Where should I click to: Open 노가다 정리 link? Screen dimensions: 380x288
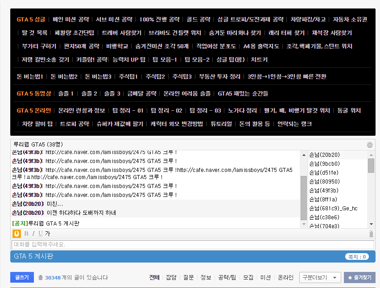point(242,111)
